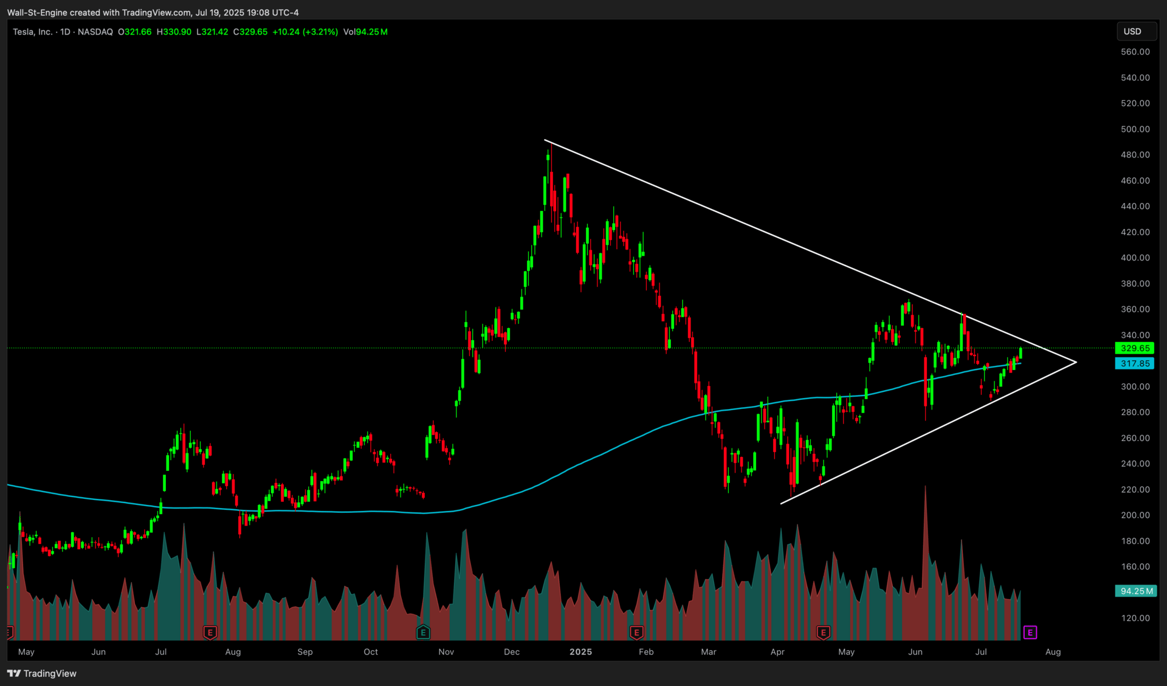Click the Wall-St-Engine TradingView.com attribution text

pyautogui.click(x=153, y=12)
